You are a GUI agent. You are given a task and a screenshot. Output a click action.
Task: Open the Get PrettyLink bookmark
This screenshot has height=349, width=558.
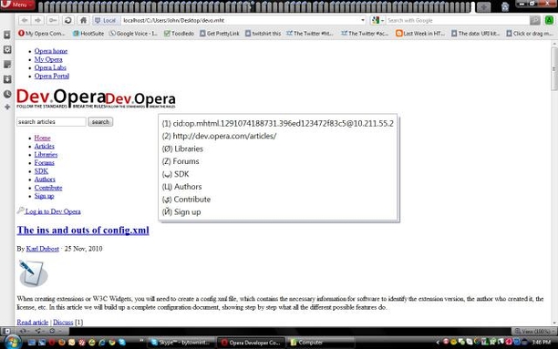click(219, 34)
